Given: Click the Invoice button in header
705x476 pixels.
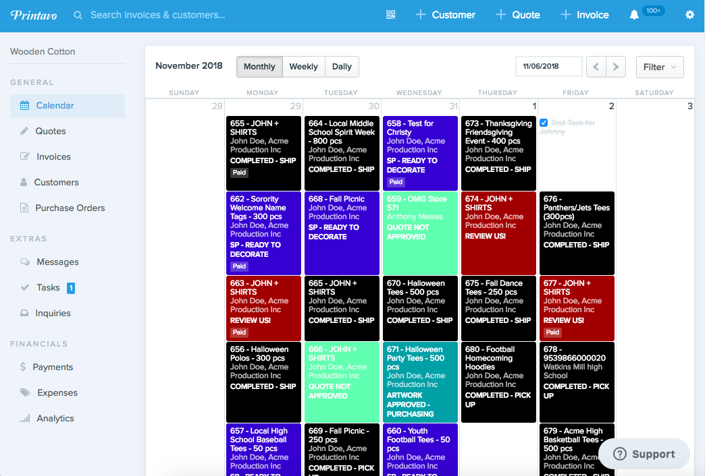Looking at the screenshot, I should 585,15.
